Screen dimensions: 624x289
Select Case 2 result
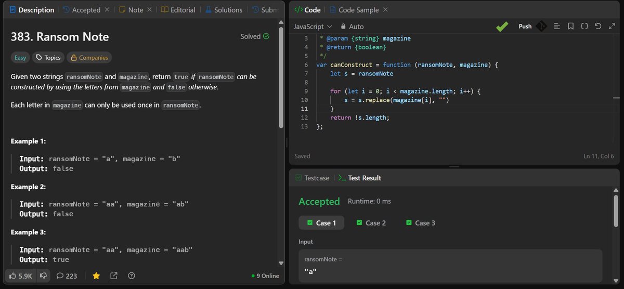pyautogui.click(x=371, y=222)
